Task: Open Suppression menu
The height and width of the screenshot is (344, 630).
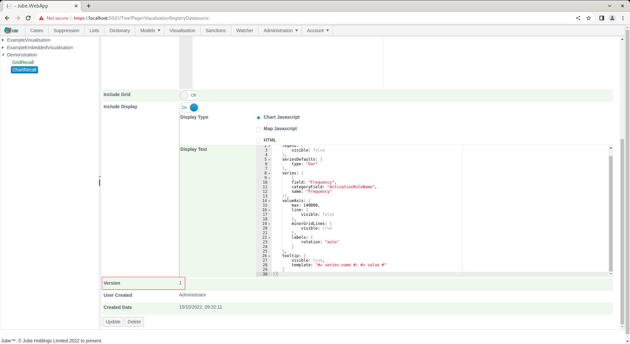Action: pos(66,30)
